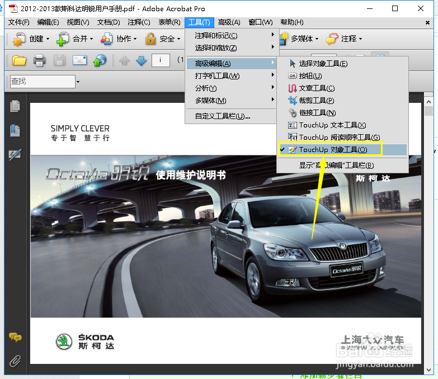Click the Find (查找) search field

coord(43,82)
